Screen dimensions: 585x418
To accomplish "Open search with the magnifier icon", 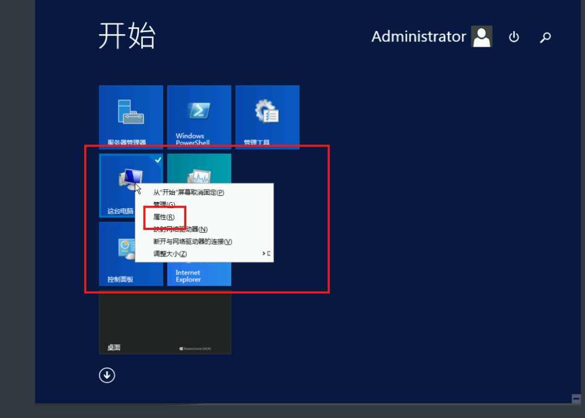I will (x=545, y=37).
